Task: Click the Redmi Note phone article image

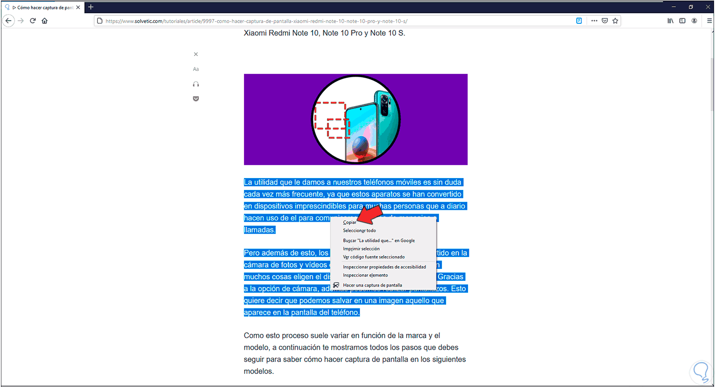Action: pyautogui.click(x=356, y=119)
